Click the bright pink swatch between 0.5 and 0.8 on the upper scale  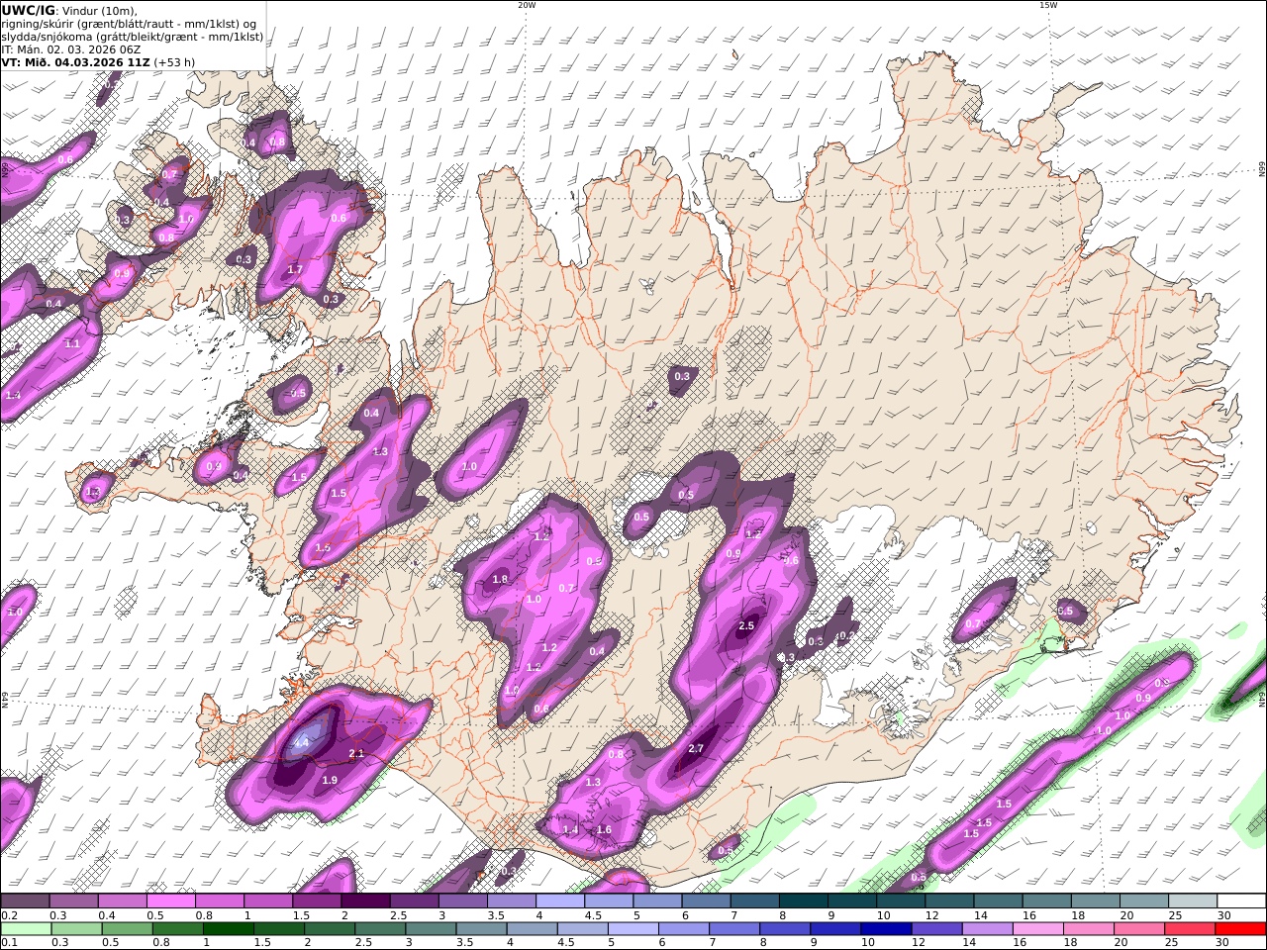(170, 902)
